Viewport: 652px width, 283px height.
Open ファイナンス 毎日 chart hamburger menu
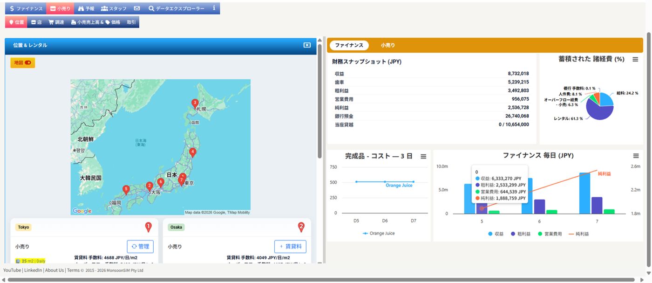click(636, 156)
